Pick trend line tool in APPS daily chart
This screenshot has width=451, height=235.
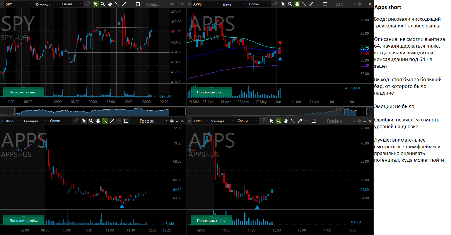click(304, 4)
